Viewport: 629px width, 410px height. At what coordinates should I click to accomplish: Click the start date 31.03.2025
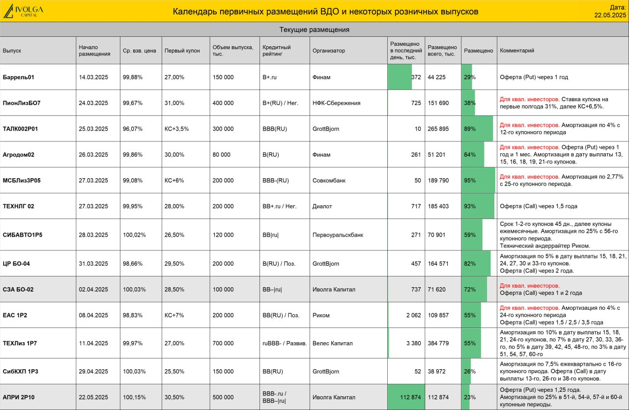pos(93,264)
